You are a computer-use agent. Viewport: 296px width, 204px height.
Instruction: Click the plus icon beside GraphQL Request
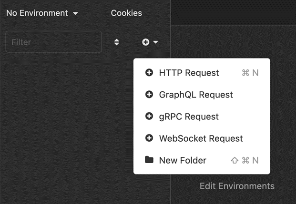[149, 95]
